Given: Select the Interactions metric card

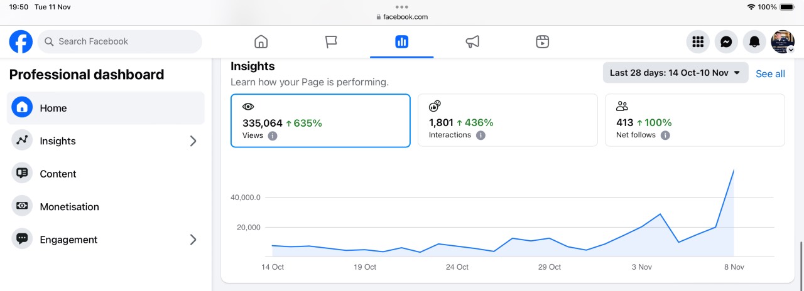Looking at the screenshot, I should [x=508, y=120].
